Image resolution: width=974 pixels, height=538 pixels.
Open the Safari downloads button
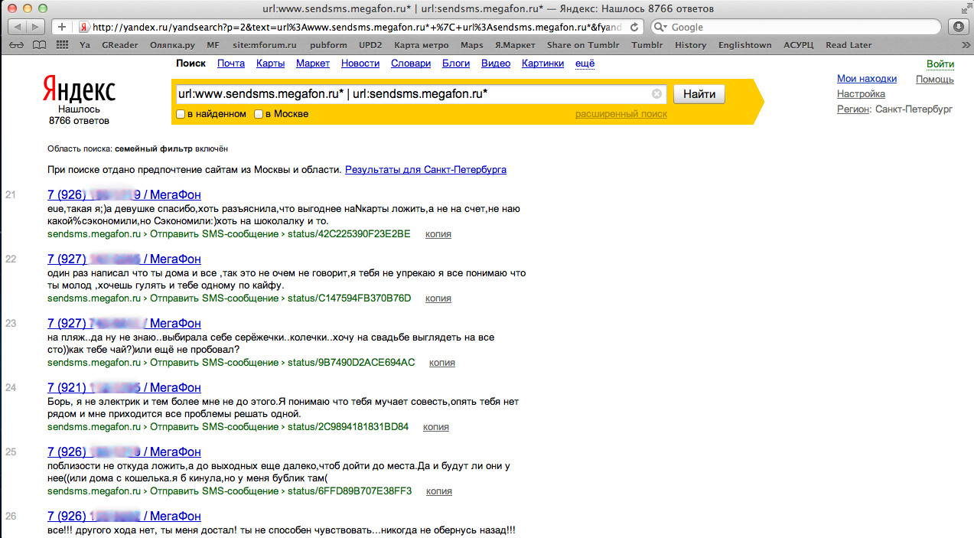[957, 27]
